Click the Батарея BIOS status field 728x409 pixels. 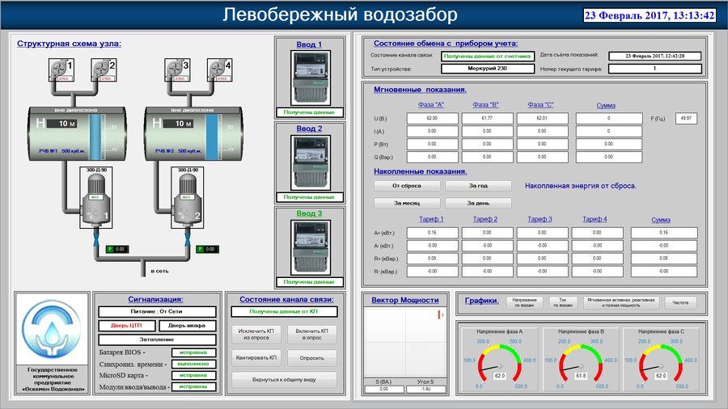193,352
